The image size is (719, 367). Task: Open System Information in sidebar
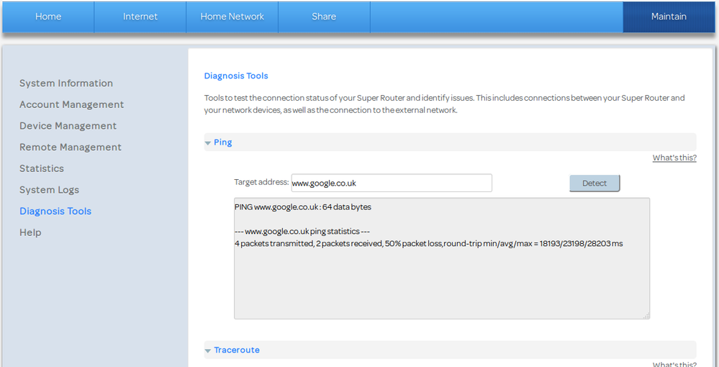[x=66, y=83]
